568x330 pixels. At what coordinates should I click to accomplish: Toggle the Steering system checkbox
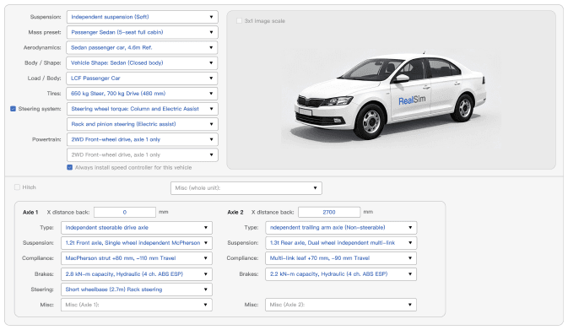coord(13,109)
